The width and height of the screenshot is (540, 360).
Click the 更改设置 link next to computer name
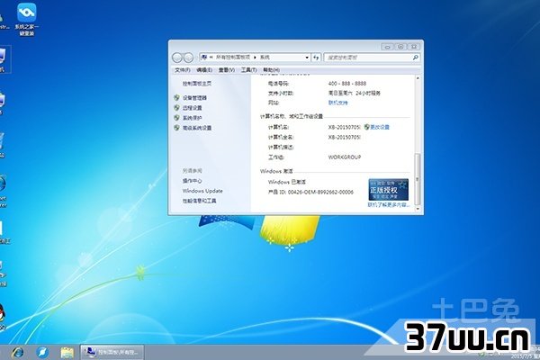[380, 127]
